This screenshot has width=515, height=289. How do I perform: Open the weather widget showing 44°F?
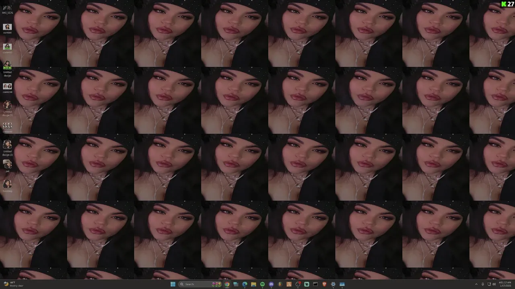[x=14, y=284]
